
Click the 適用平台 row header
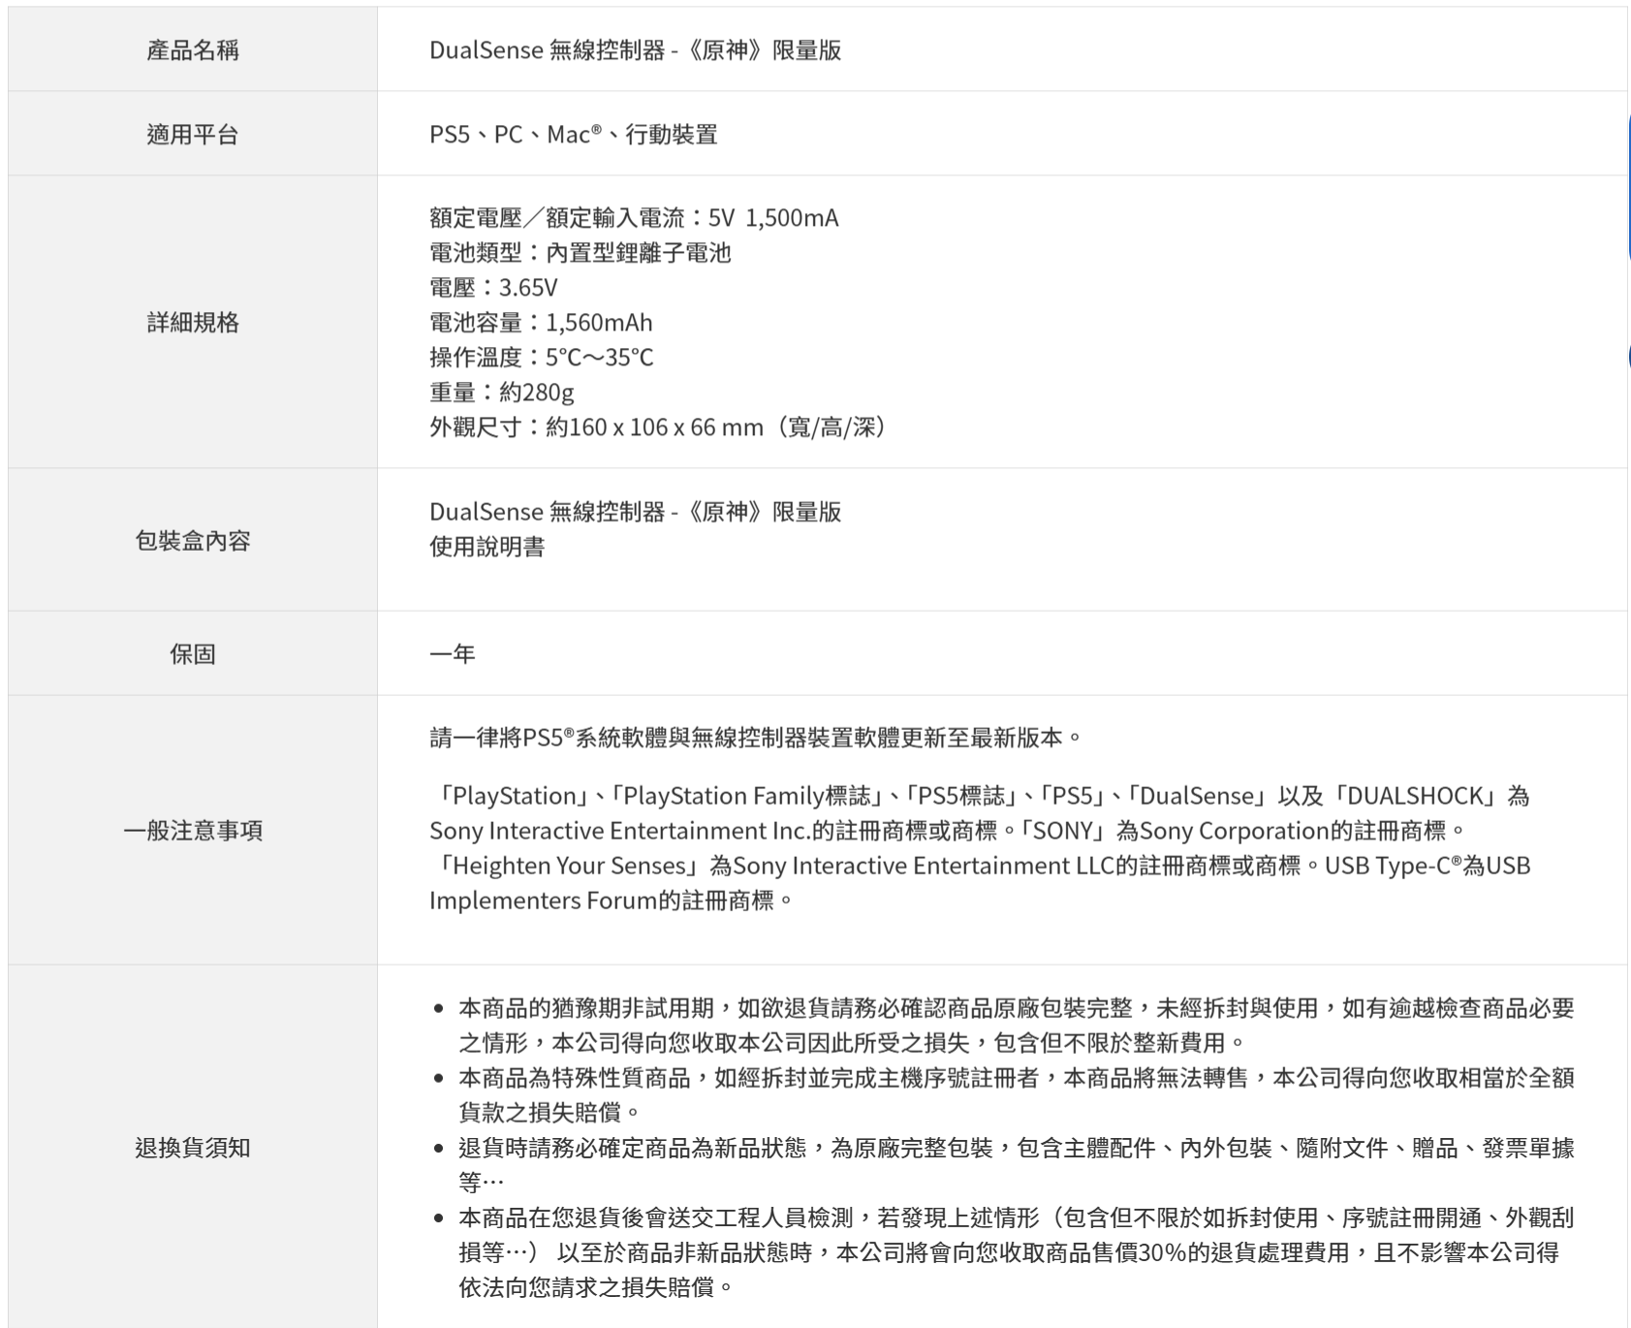(x=192, y=135)
